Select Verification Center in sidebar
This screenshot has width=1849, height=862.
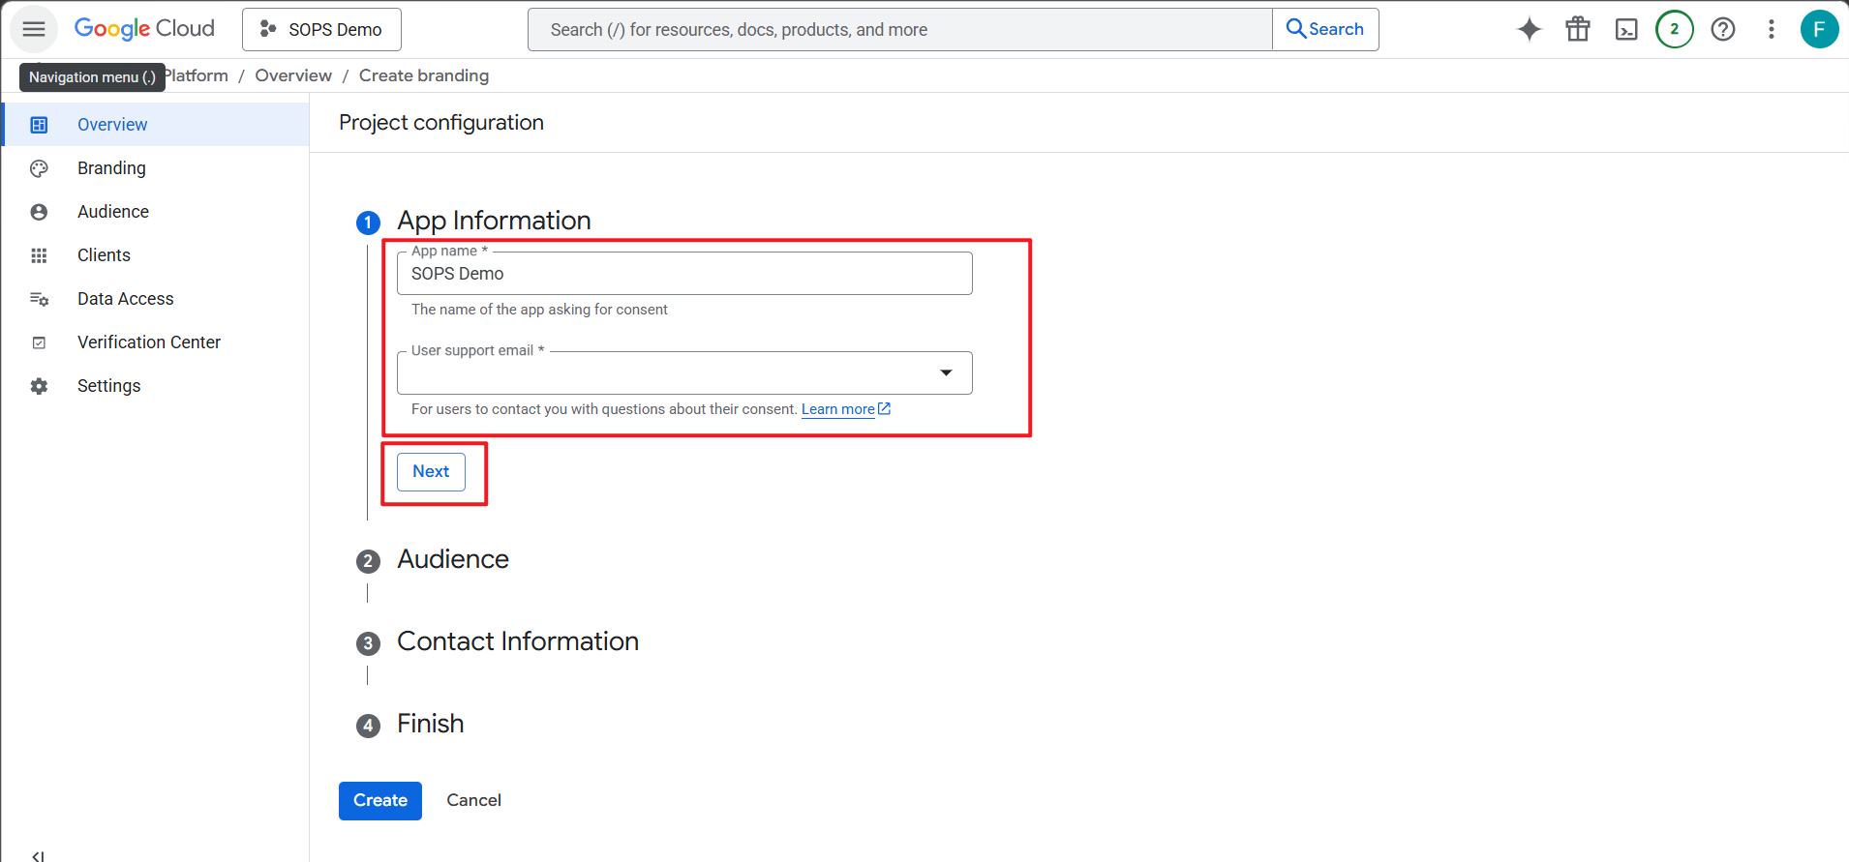pos(148,342)
